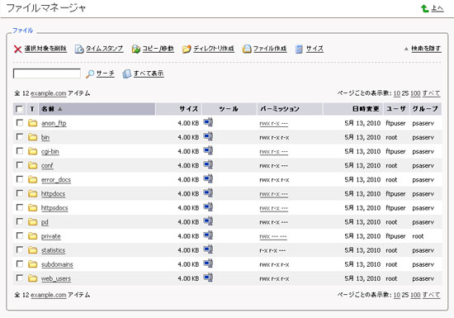This screenshot has width=454, height=318.
Task: Click the size (サイズ) calculator icon
Action: [299, 50]
